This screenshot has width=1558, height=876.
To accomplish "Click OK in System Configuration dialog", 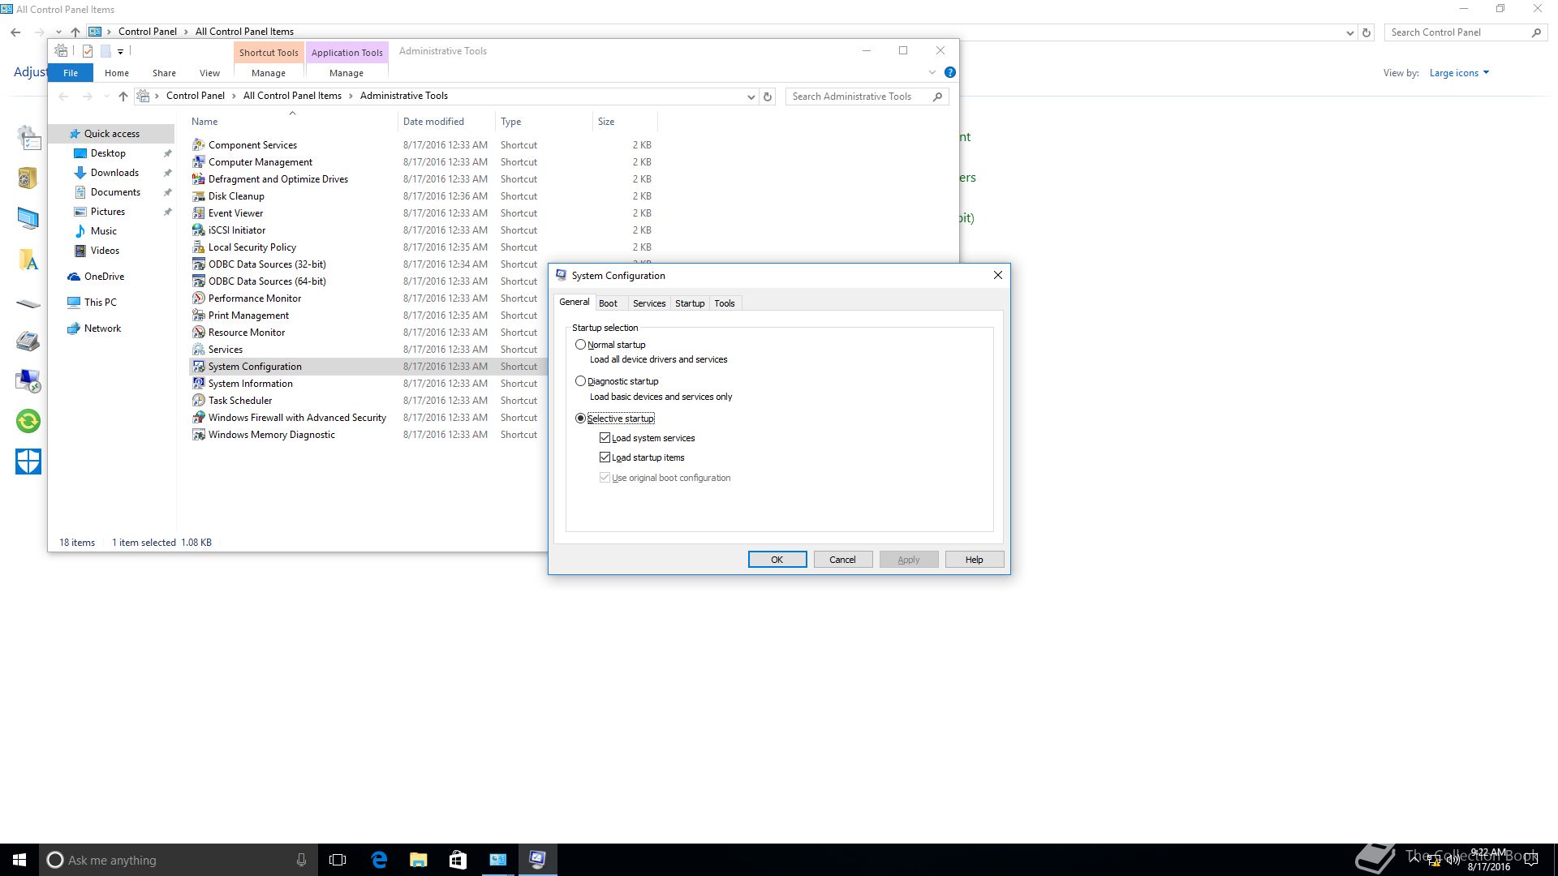I will pyautogui.click(x=777, y=560).
